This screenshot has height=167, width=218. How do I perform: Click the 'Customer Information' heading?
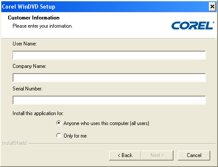pos(34,18)
